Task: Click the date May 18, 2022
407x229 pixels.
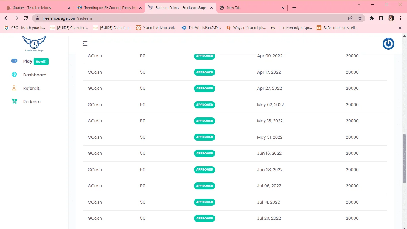Action: click(270, 121)
